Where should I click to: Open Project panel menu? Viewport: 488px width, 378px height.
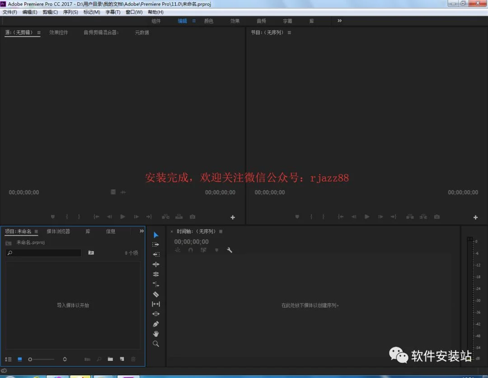(x=36, y=232)
